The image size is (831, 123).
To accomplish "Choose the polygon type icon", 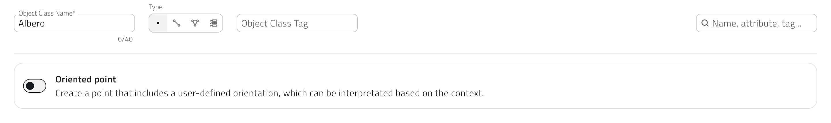I will point(195,23).
